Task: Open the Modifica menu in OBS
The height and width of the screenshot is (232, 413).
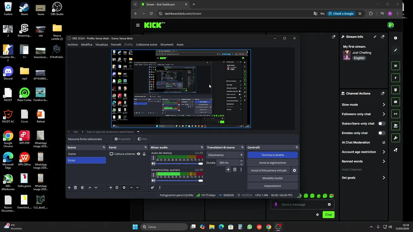Action: coord(86,44)
